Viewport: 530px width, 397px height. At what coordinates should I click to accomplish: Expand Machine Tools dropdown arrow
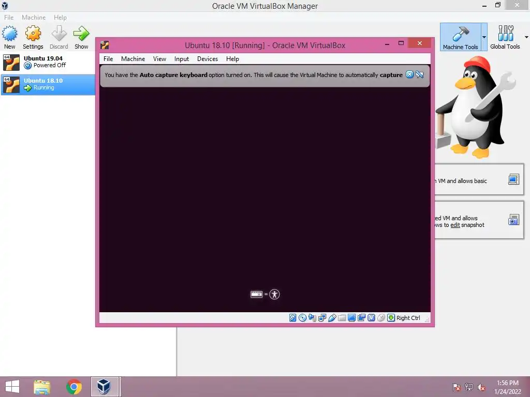(484, 37)
